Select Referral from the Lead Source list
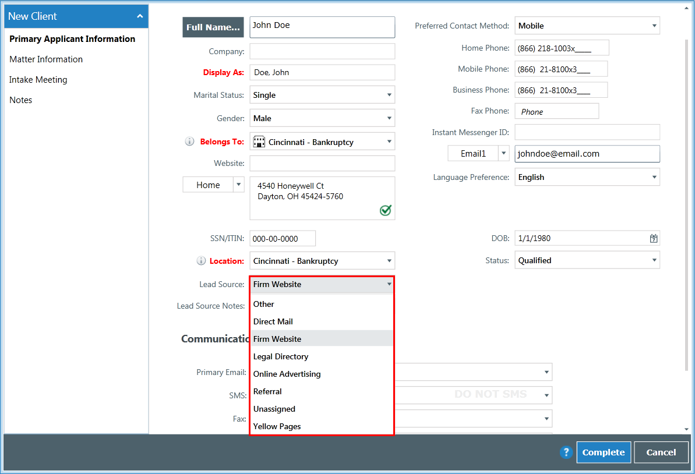Screen dimensions: 695x474 pos(267,391)
